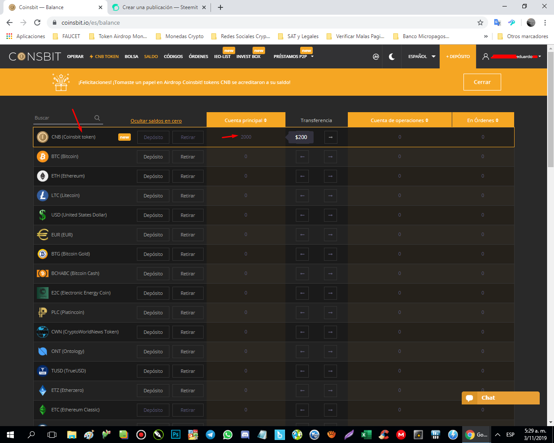Image resolution: width=554 pixels, height=443 pixels.
Task: Reload the page
Action: pos(37,23)
